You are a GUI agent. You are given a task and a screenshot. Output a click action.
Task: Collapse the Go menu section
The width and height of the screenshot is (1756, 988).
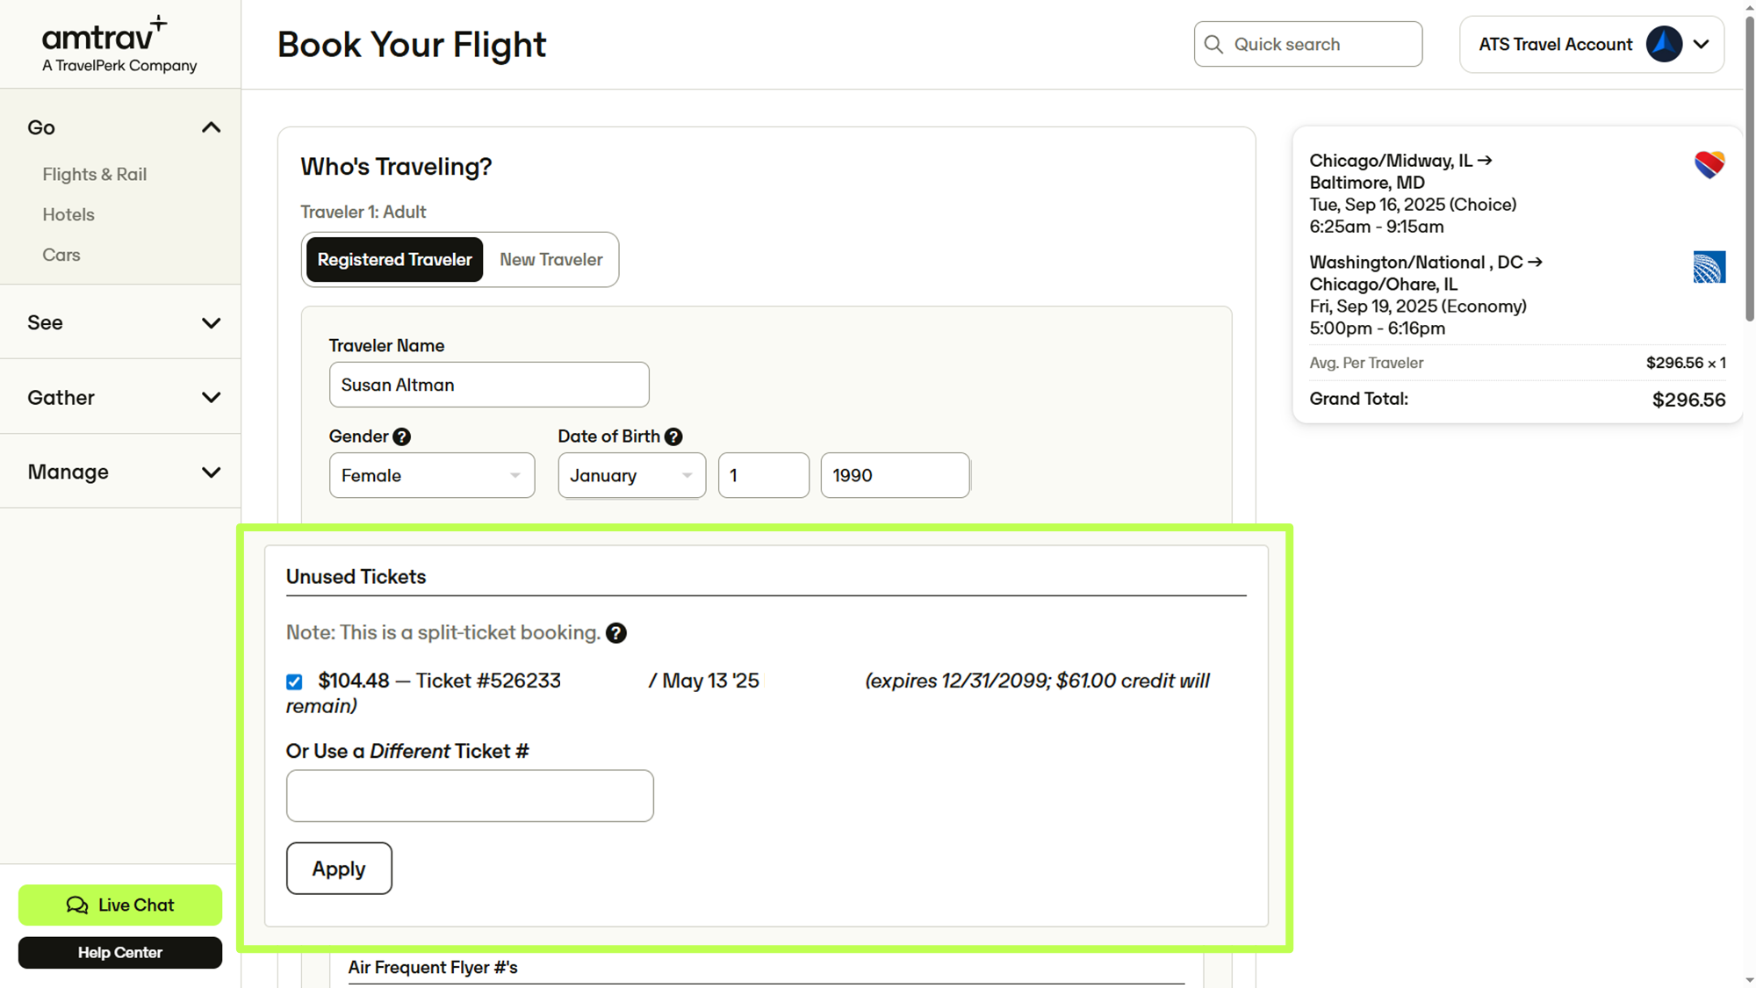211,128
